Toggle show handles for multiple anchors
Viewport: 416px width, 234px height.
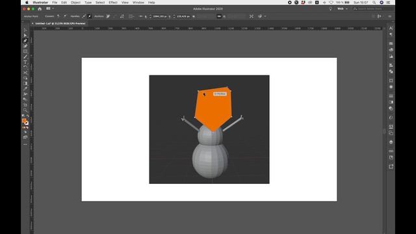[x=84, y=16]
